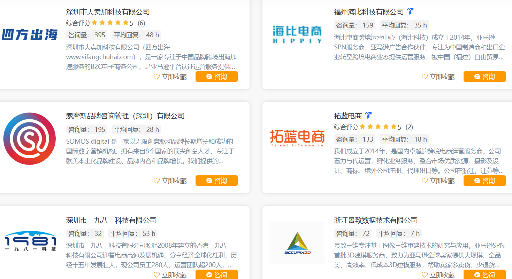Click the five-star rating on 拓蓝电商
The width and height of the screenshot is (512, 279).
[x=378, y=127]
